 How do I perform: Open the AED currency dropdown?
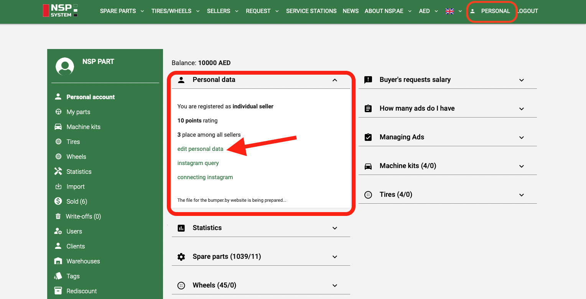coord(428,11)
